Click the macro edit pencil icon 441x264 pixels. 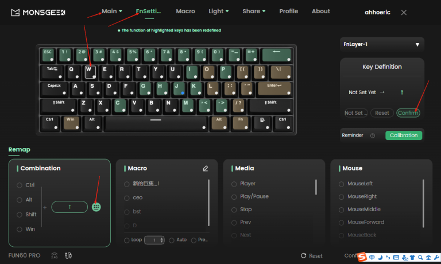pos(206,169)
